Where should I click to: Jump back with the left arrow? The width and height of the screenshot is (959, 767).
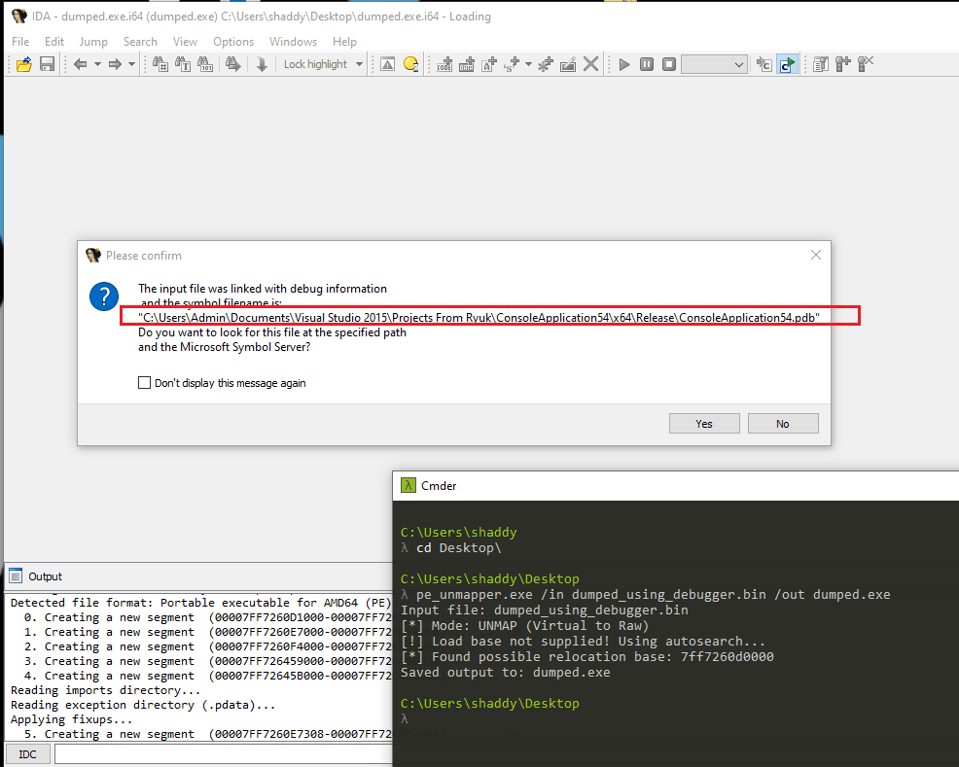80,64
